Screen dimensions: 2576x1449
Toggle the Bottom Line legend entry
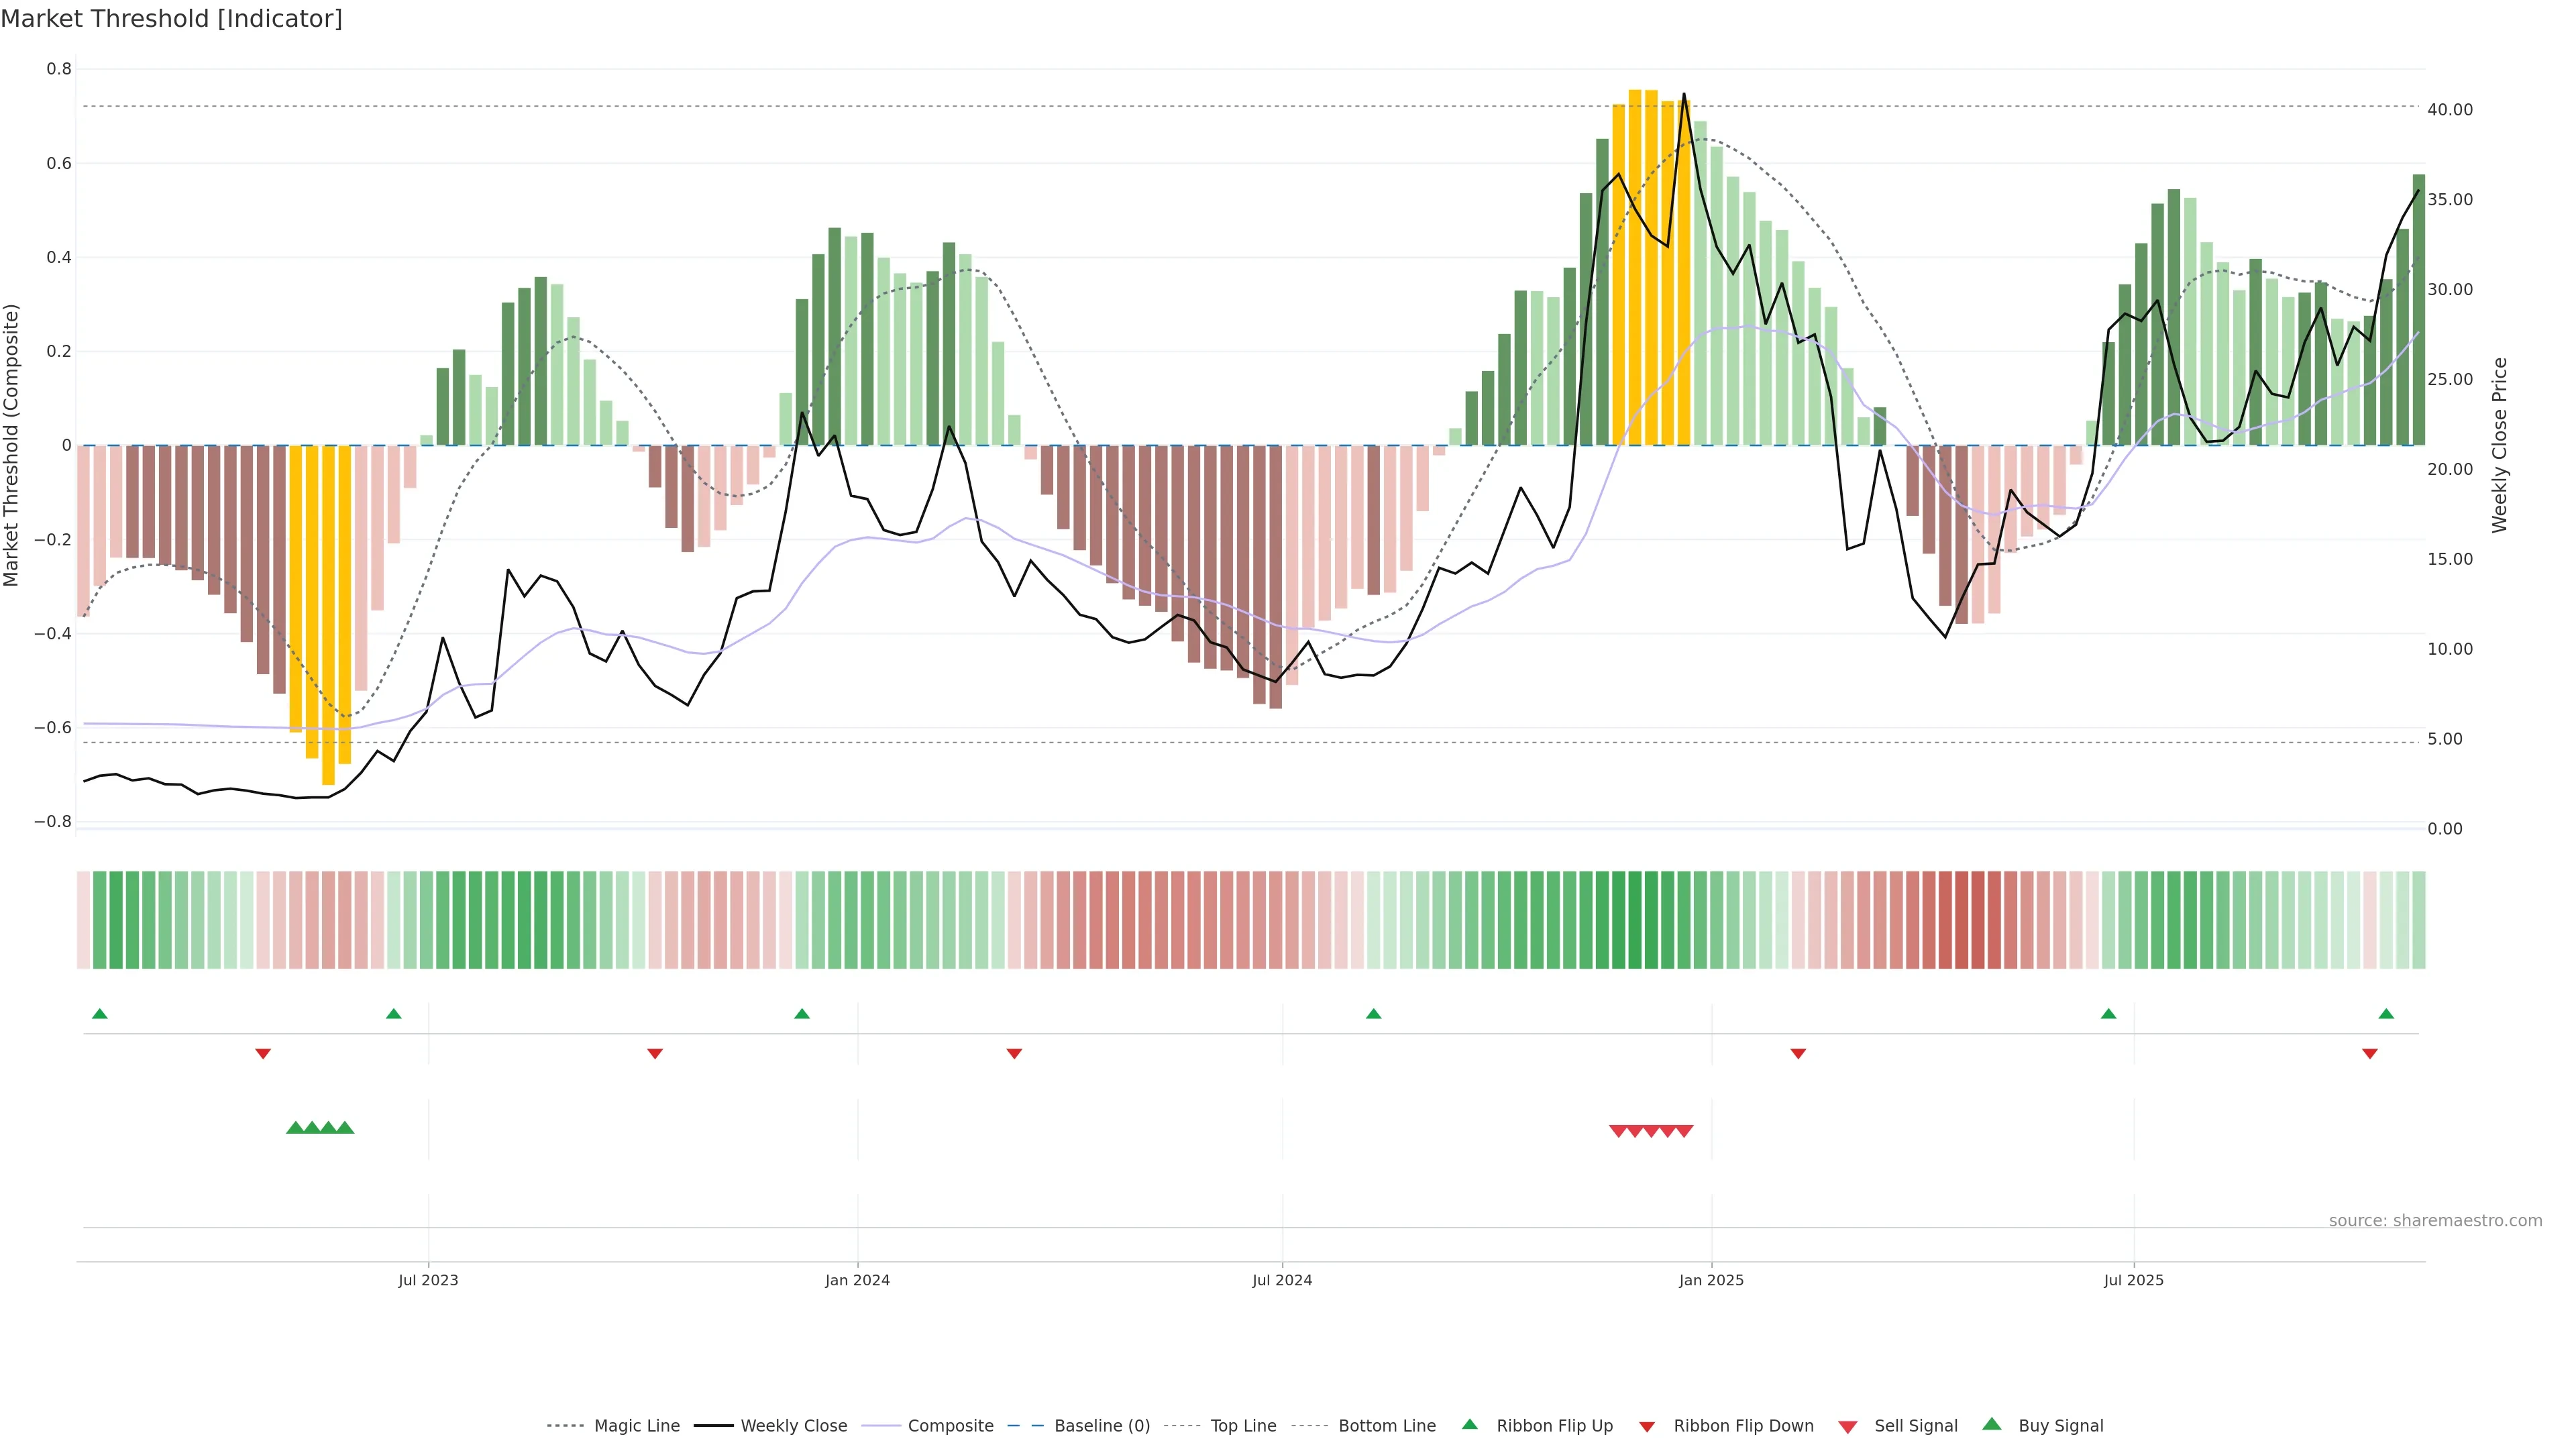1386,1426
